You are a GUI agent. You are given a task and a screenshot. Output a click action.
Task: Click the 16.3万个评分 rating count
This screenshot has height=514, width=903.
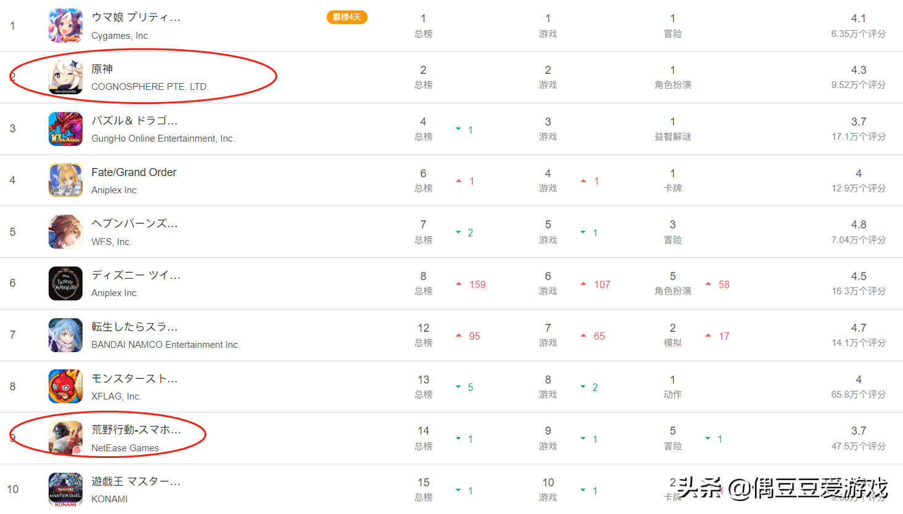click(x=859, y=291)
